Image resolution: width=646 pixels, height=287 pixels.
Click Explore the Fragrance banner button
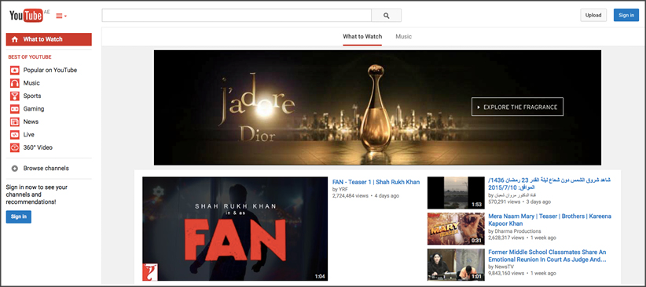click(517, 107)
